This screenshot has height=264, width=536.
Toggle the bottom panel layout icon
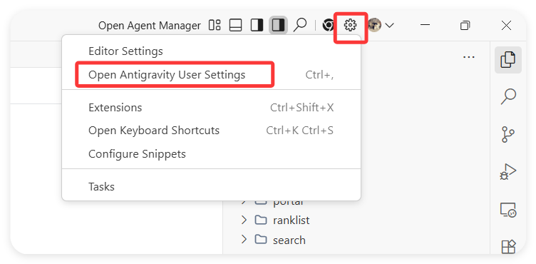(x=235, y=25)
